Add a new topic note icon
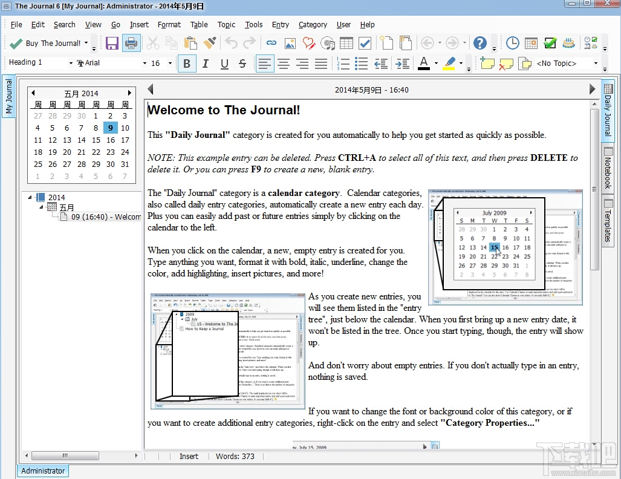The width and height of the screenshot is (621, 479). 487,63
